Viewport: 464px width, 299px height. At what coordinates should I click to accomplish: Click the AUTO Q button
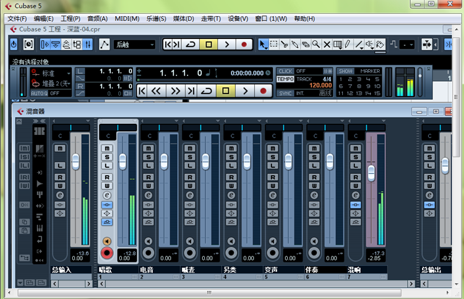[x=39, y=93]
